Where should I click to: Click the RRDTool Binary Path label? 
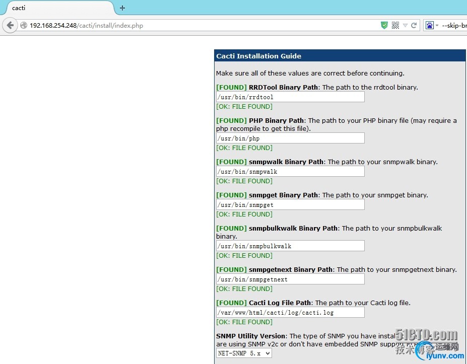coord(283,87)
